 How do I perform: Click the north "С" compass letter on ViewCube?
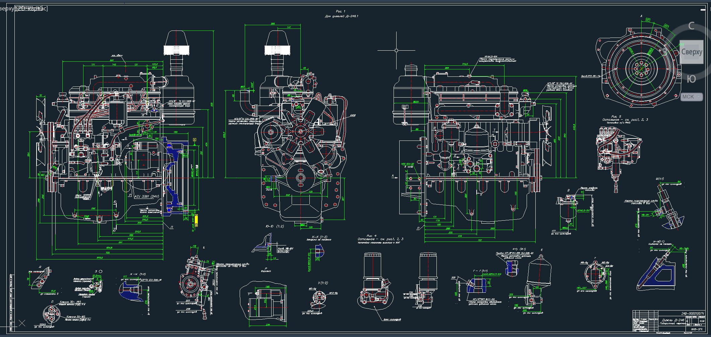coord(691,26)
